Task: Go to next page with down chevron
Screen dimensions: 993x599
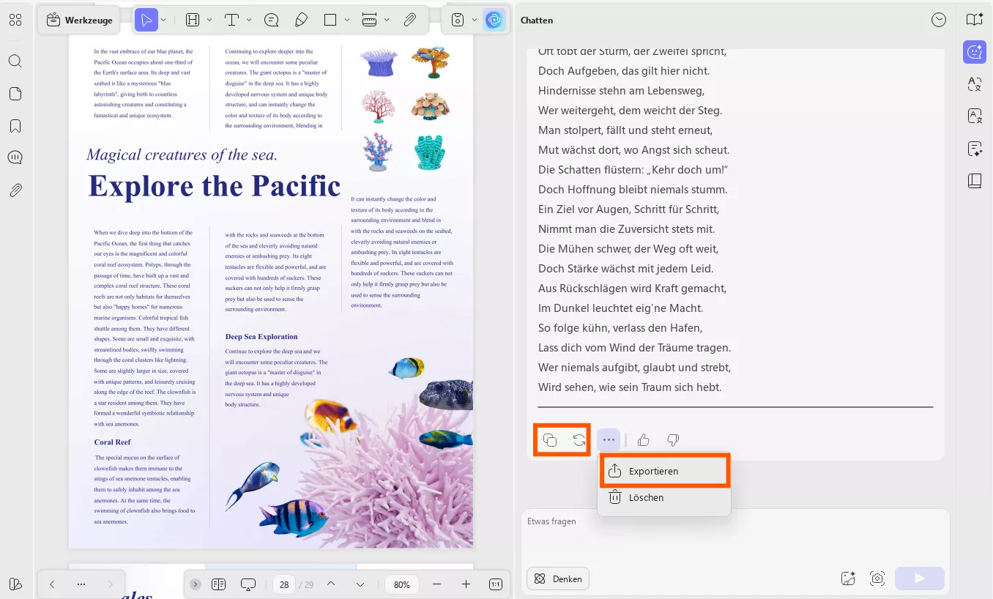Action: coord(360,584)
